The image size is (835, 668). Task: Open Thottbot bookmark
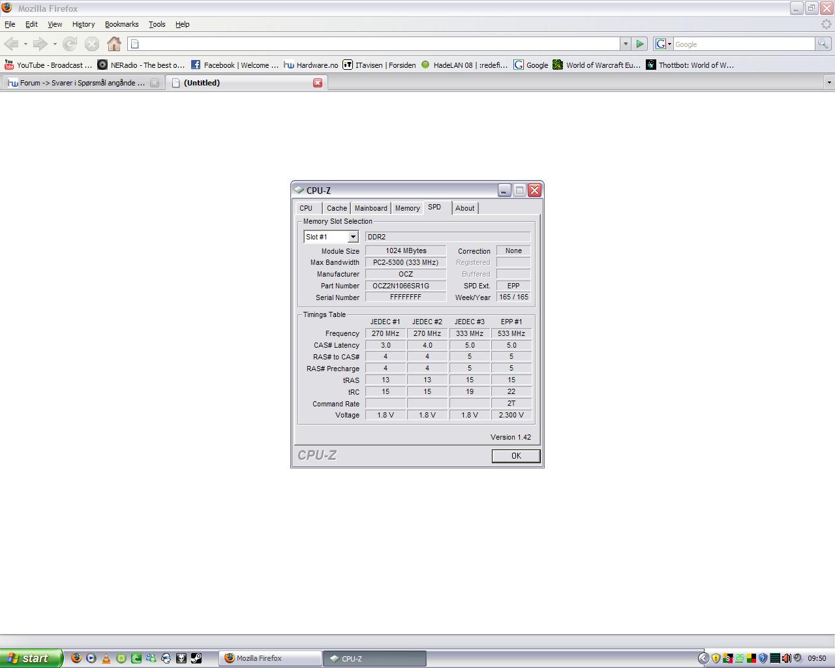pyautogui.click(x=690, y=65)
